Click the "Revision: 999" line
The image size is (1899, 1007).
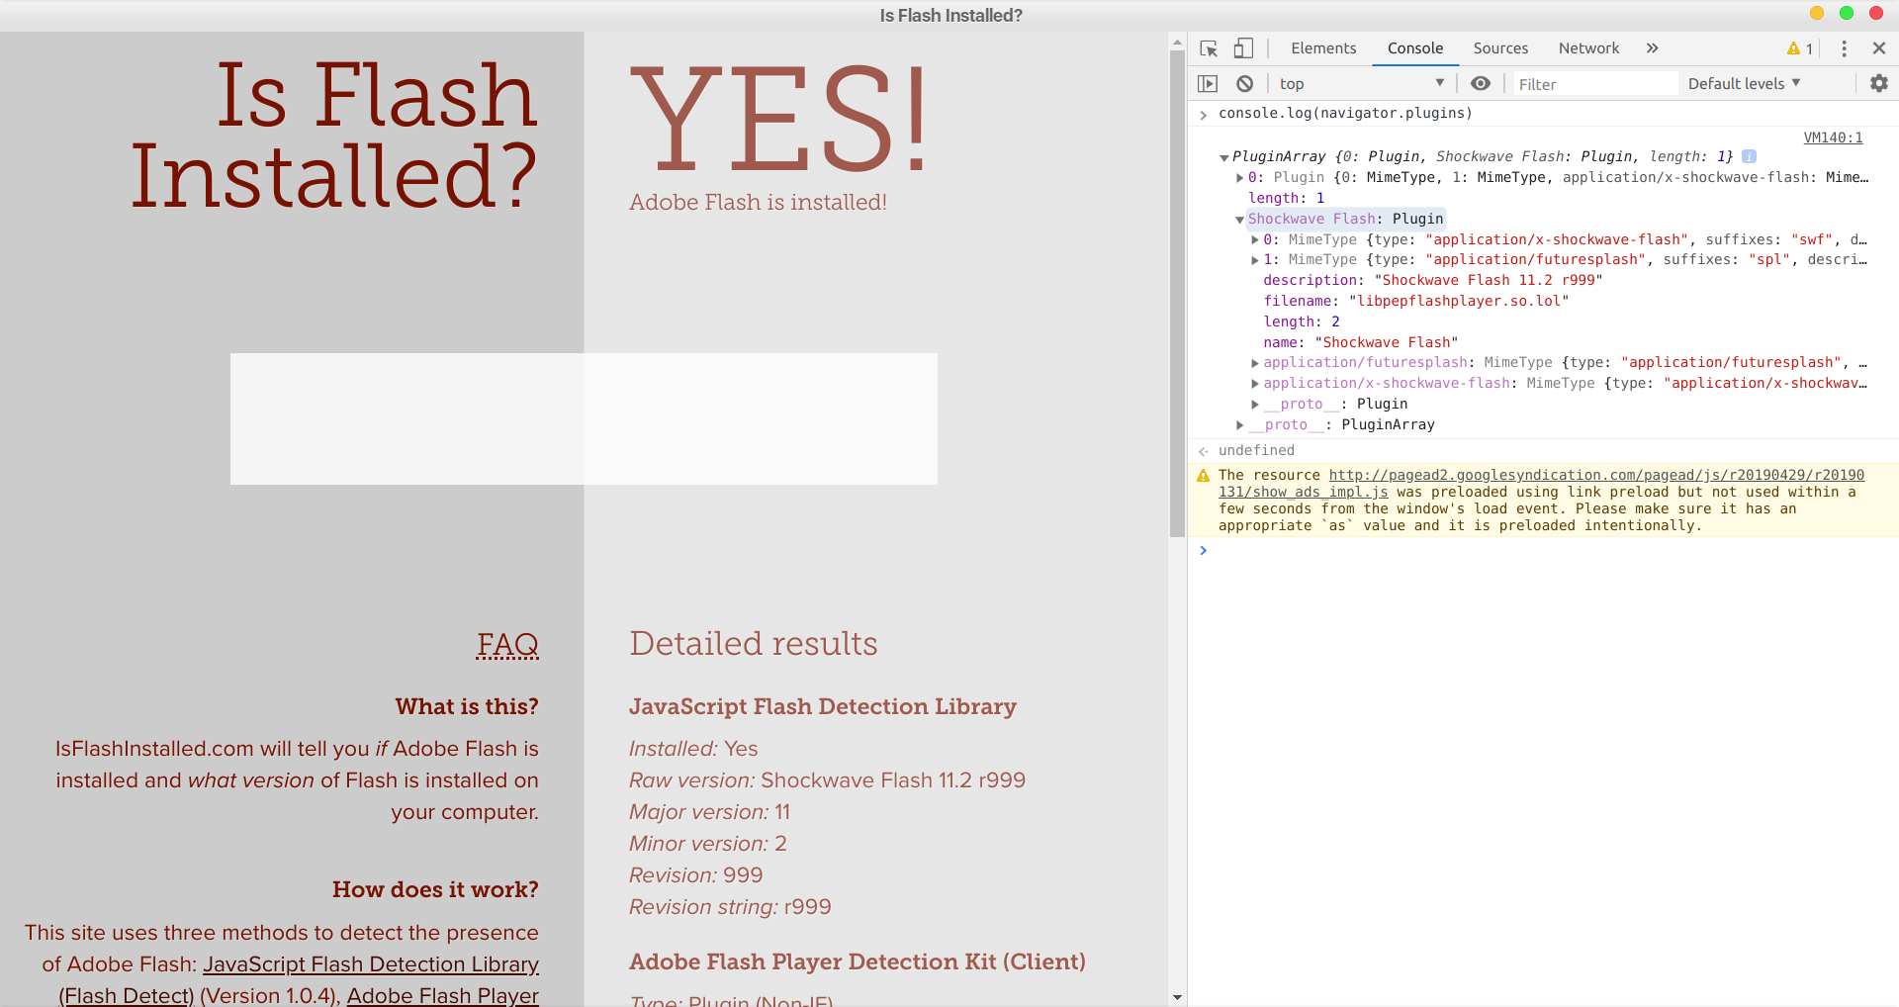[695, 875]
